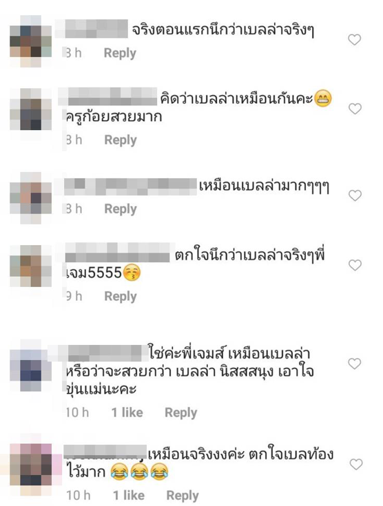Screen dimensions: 383x506
Task: Reply to the comment ending with ๆๆๆๆ
Action: click(121, 209)
